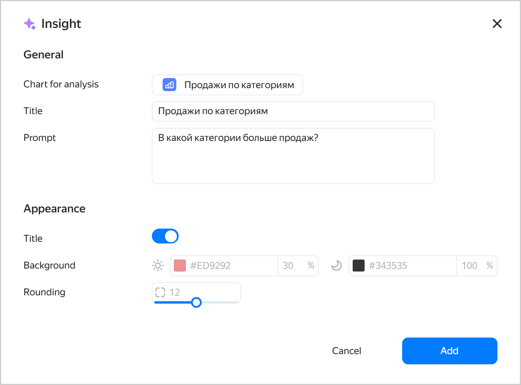The image size is (521, 385).
Task: Click the Insight sparkle icon
Action: (x=29, y=24)
